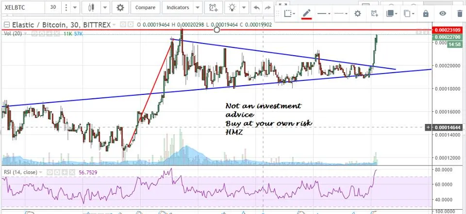Open RSI format settings icon

(56, 172)
